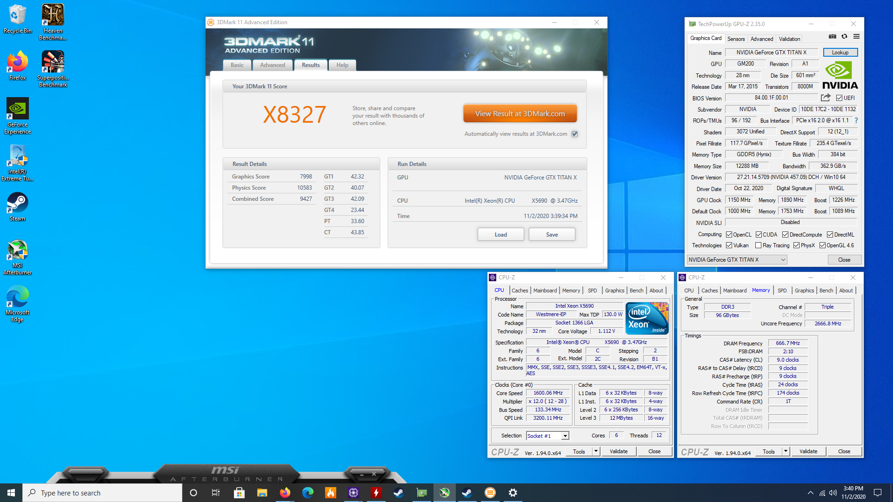
Task: Toggle the OpenCL checkbox
Action: click(729, 235)
